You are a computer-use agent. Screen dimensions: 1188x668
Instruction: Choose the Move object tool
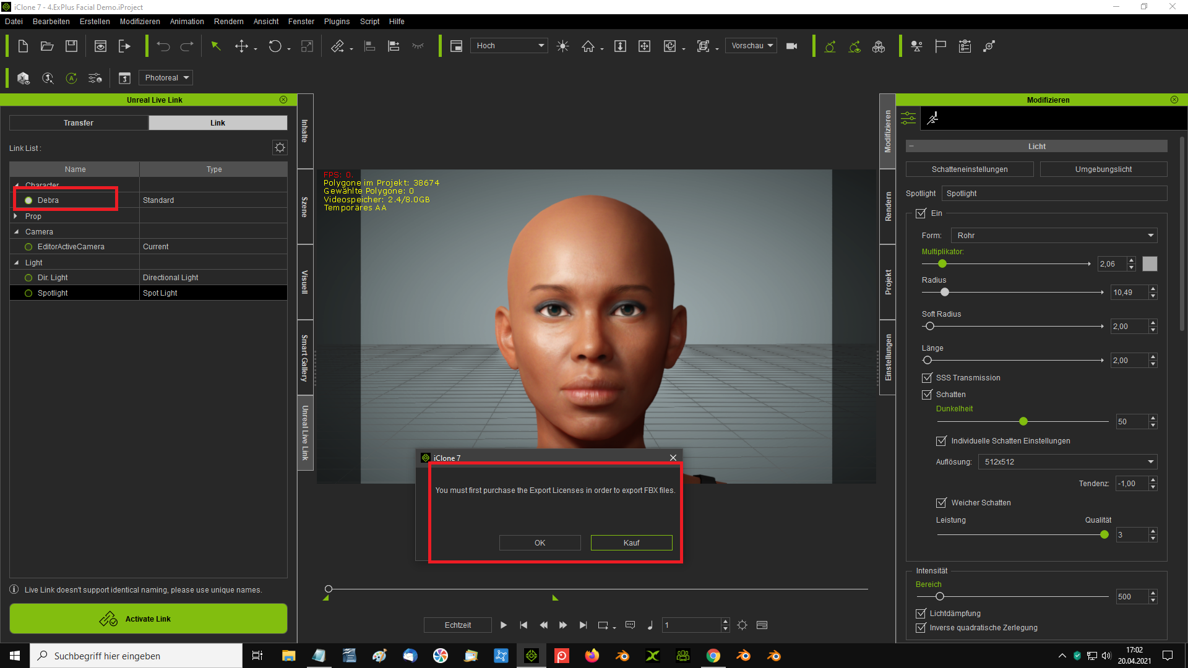pyautogui.click(x=242, y=46)
